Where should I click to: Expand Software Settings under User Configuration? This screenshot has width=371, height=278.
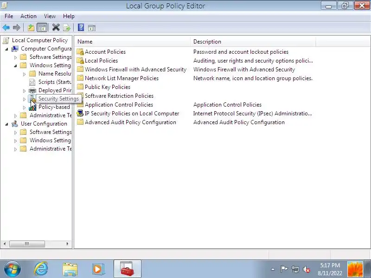pyautogui.click(x=16, y=133)
